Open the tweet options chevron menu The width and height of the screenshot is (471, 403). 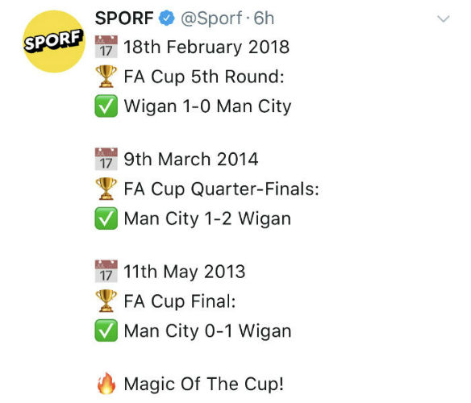(443, 19)
